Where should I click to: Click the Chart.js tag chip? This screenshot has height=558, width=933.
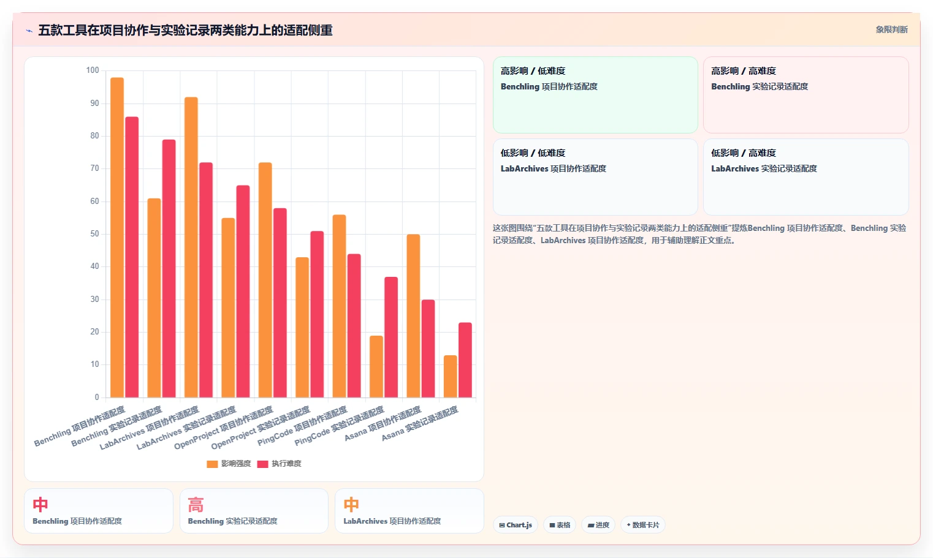516,525
